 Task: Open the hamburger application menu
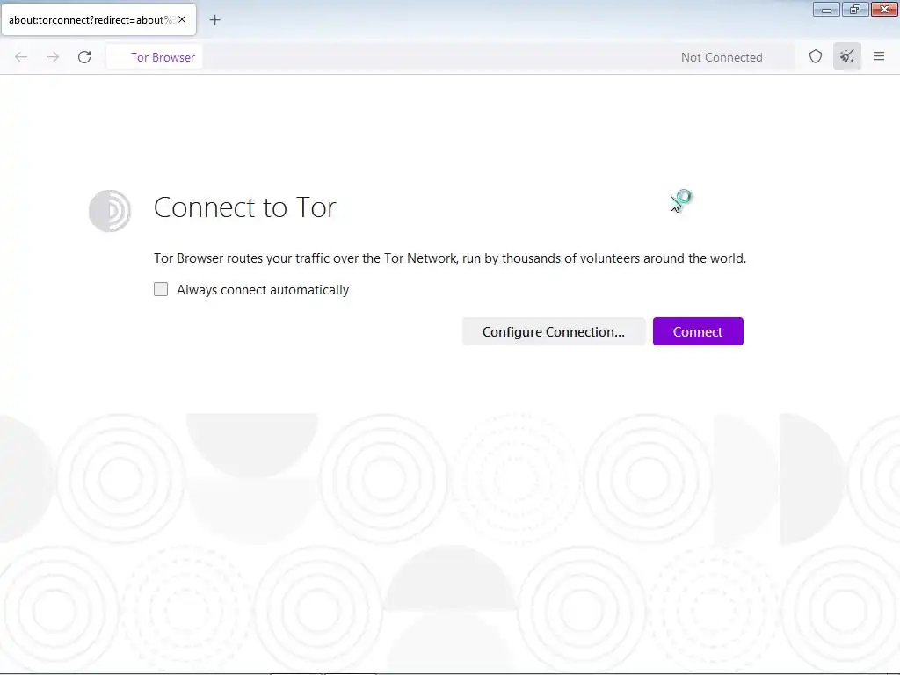(879, 56)
